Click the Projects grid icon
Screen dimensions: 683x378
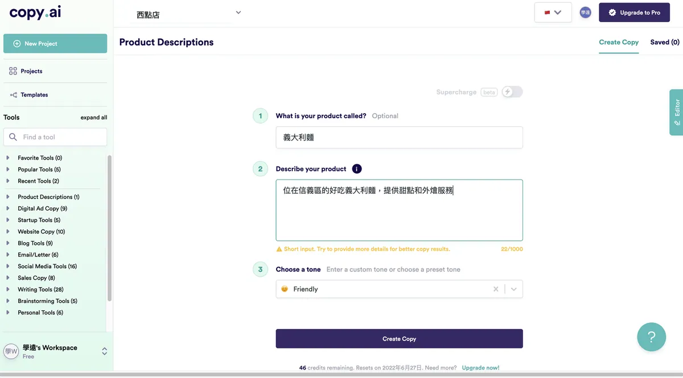click(13, 71)
